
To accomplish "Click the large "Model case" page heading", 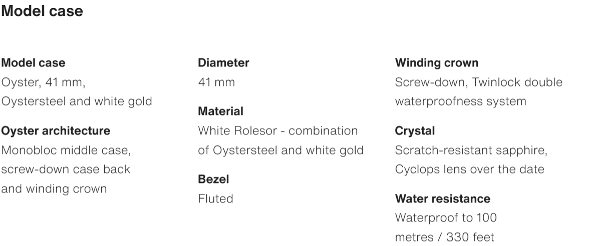I will (43, 11).
